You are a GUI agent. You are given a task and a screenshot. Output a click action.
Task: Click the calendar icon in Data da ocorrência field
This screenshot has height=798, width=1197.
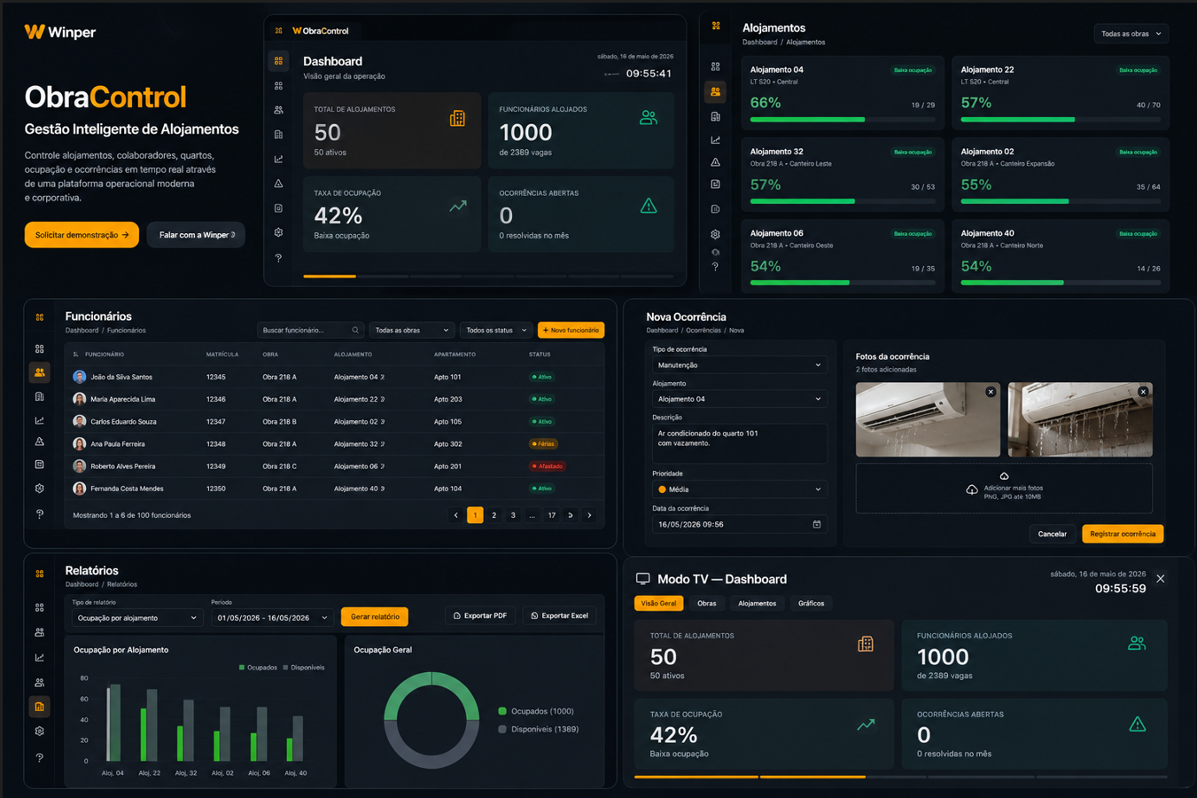click(817, 524)
